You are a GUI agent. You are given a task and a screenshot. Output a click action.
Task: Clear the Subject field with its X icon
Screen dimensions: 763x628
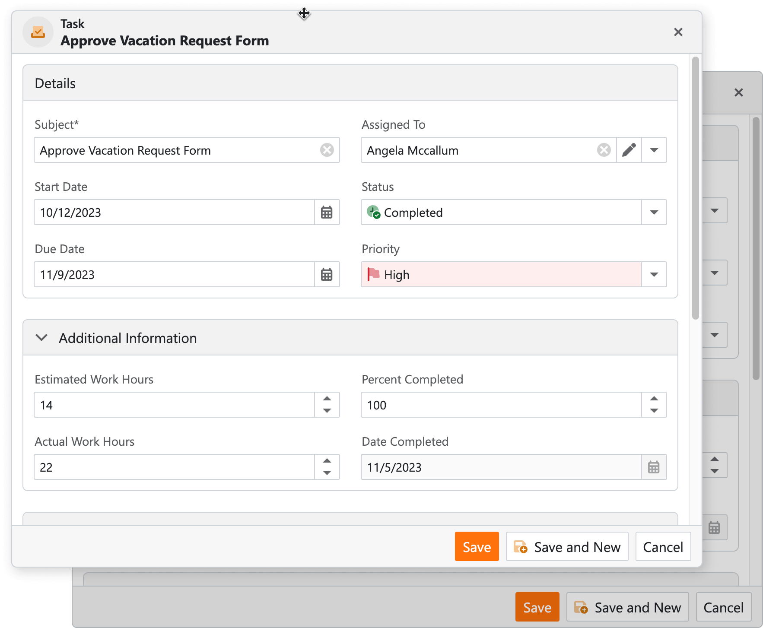[x=327, y=150]
